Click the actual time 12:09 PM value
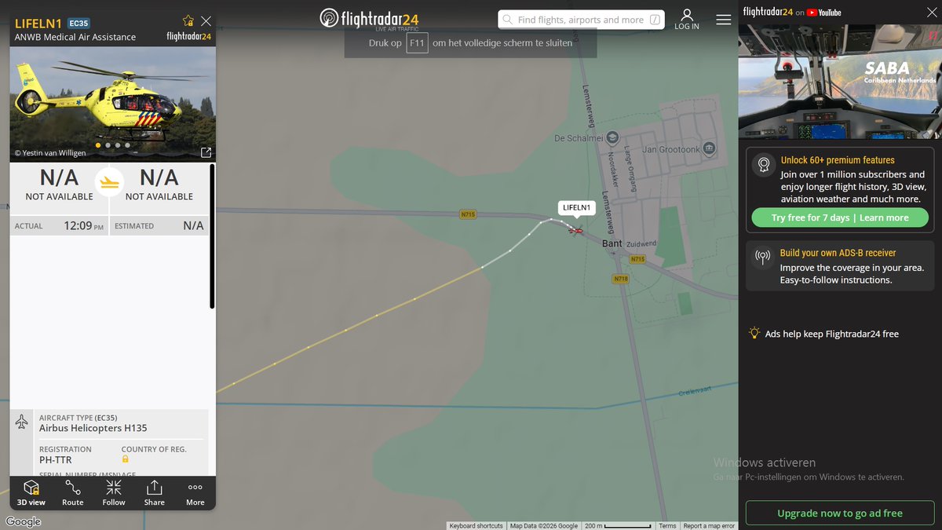942x530 pixels. [x=84, y=226]
